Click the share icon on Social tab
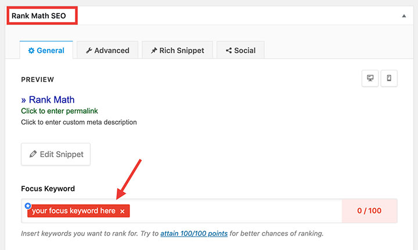This screenshot has height=250, width=418. 229,50
